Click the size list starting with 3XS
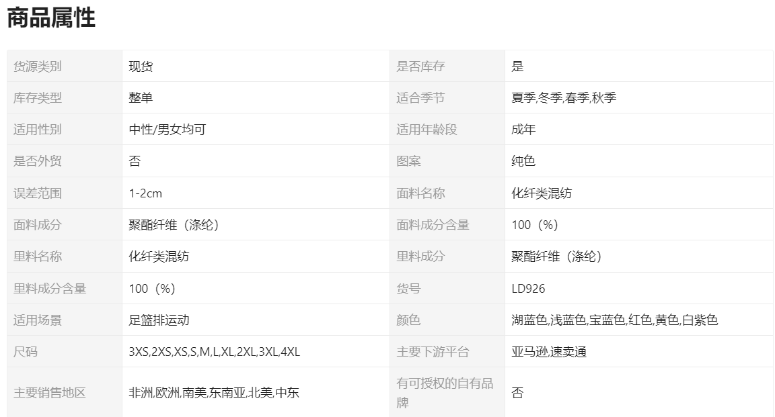Screen dimensions: 775x417 point(214,352)
